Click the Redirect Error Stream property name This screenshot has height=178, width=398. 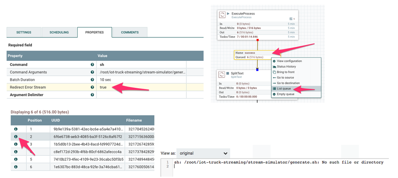(x=28, y=87)
